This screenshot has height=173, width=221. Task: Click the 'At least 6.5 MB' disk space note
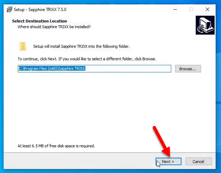(x=56, y=146)
